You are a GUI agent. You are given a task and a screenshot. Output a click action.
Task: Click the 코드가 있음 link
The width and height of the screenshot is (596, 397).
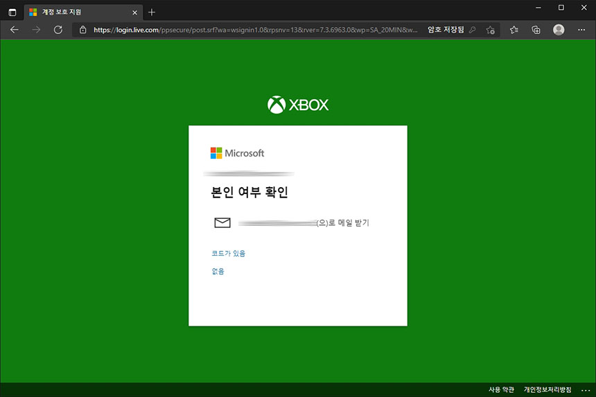point(229,254)
